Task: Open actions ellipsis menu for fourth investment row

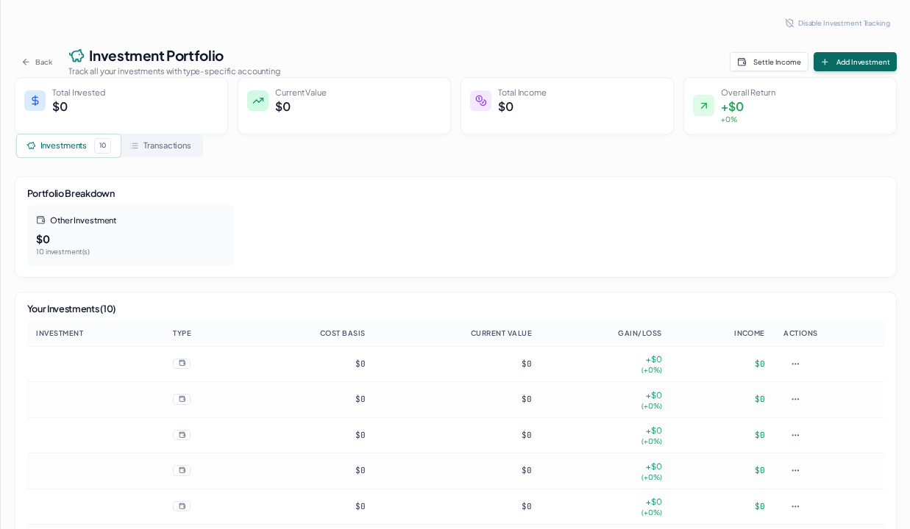Action: [795, 470]
